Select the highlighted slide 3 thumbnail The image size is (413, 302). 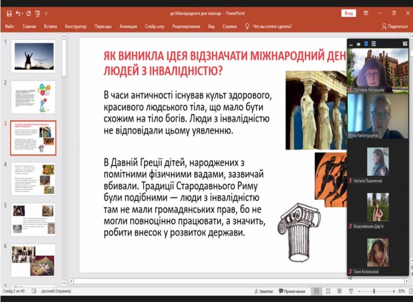[x=33, y=138]
